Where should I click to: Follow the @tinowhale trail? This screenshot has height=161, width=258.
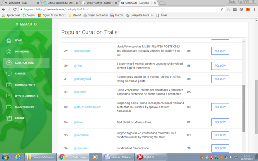pos(220,135)
